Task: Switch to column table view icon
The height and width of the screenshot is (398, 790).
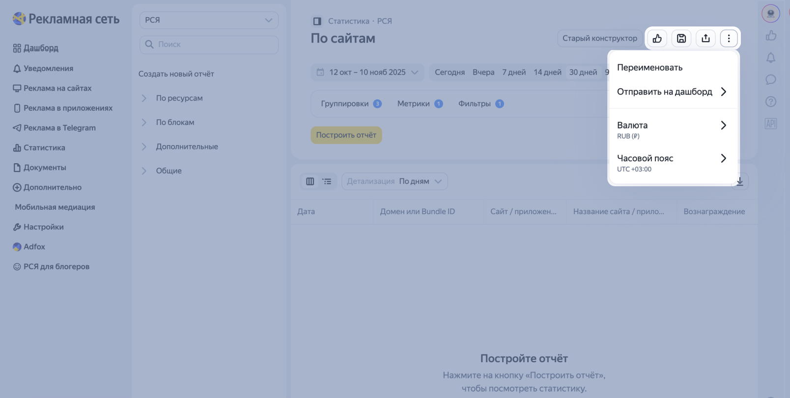Action: [310, 181]
